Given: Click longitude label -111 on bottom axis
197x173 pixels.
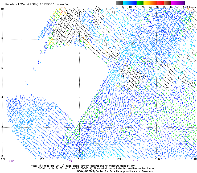Looking at the screenshot, I should tap(118, 159).
